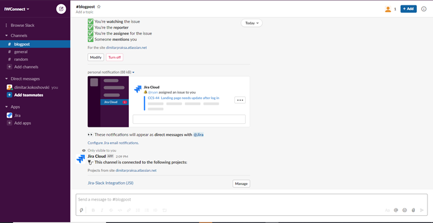Screen dimensions: 433x223
Task: Click the plus icon beside Add apps
Action: [10, 123]
